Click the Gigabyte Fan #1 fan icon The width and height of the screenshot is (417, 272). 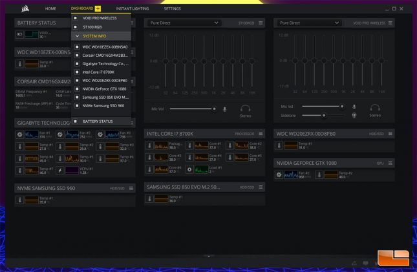19,134
